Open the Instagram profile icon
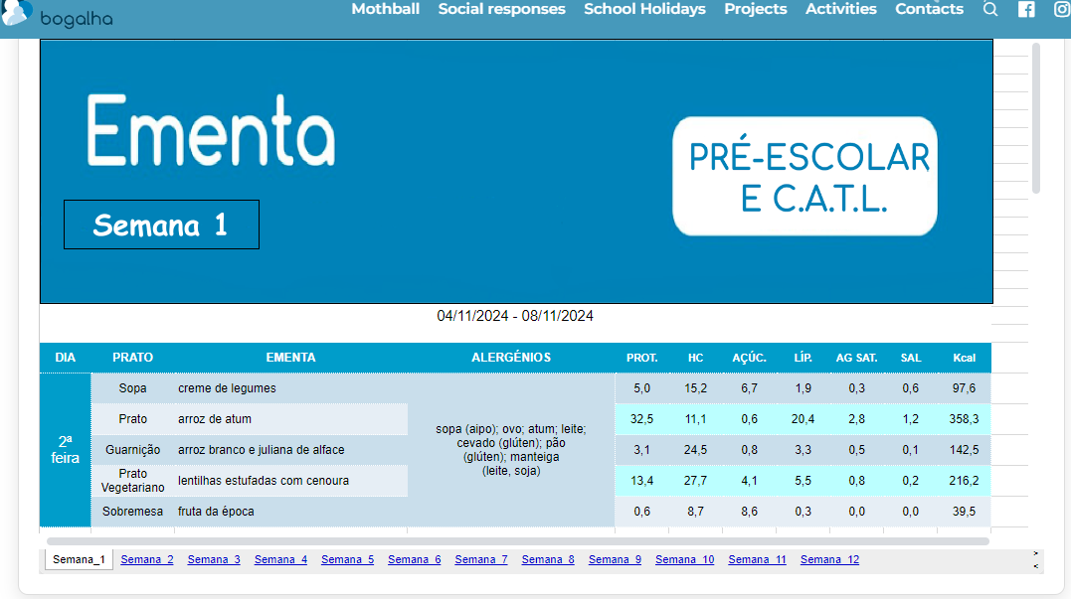The width and height of the screenshot is (1071, 599). pyautogui.click(x=1061, y=9)
